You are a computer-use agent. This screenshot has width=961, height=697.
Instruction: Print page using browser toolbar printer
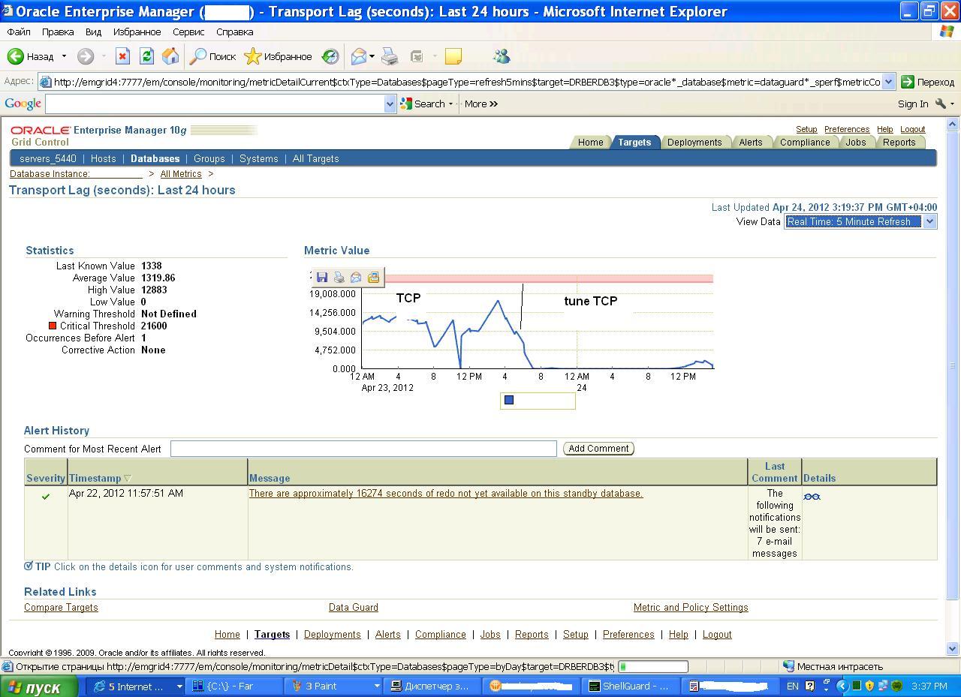click(x=390, y=56)
